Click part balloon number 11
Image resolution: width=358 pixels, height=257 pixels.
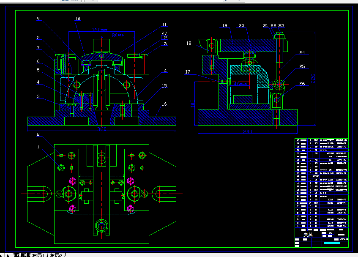(x=164, y=25)
